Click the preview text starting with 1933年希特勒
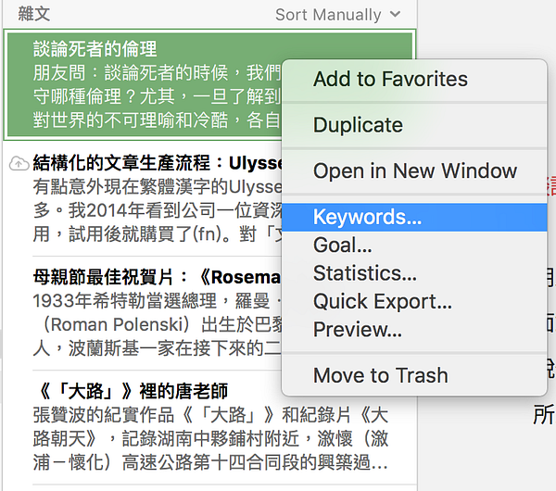Screen dimensions: 556x491 pyautogui.click(x=158, y=324)
